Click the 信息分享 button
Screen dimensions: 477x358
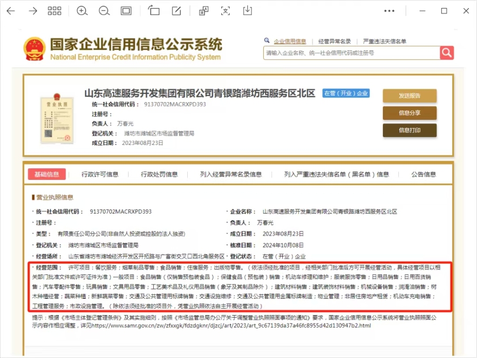click(x=409, y=113)
